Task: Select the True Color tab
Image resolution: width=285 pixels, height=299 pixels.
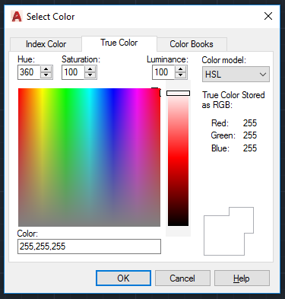Action: 119,43
